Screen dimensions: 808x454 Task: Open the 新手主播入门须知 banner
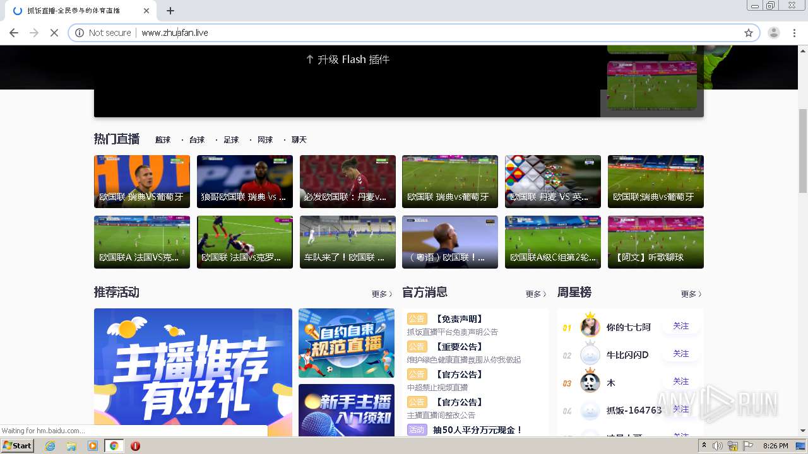click(x=347, y=410)
